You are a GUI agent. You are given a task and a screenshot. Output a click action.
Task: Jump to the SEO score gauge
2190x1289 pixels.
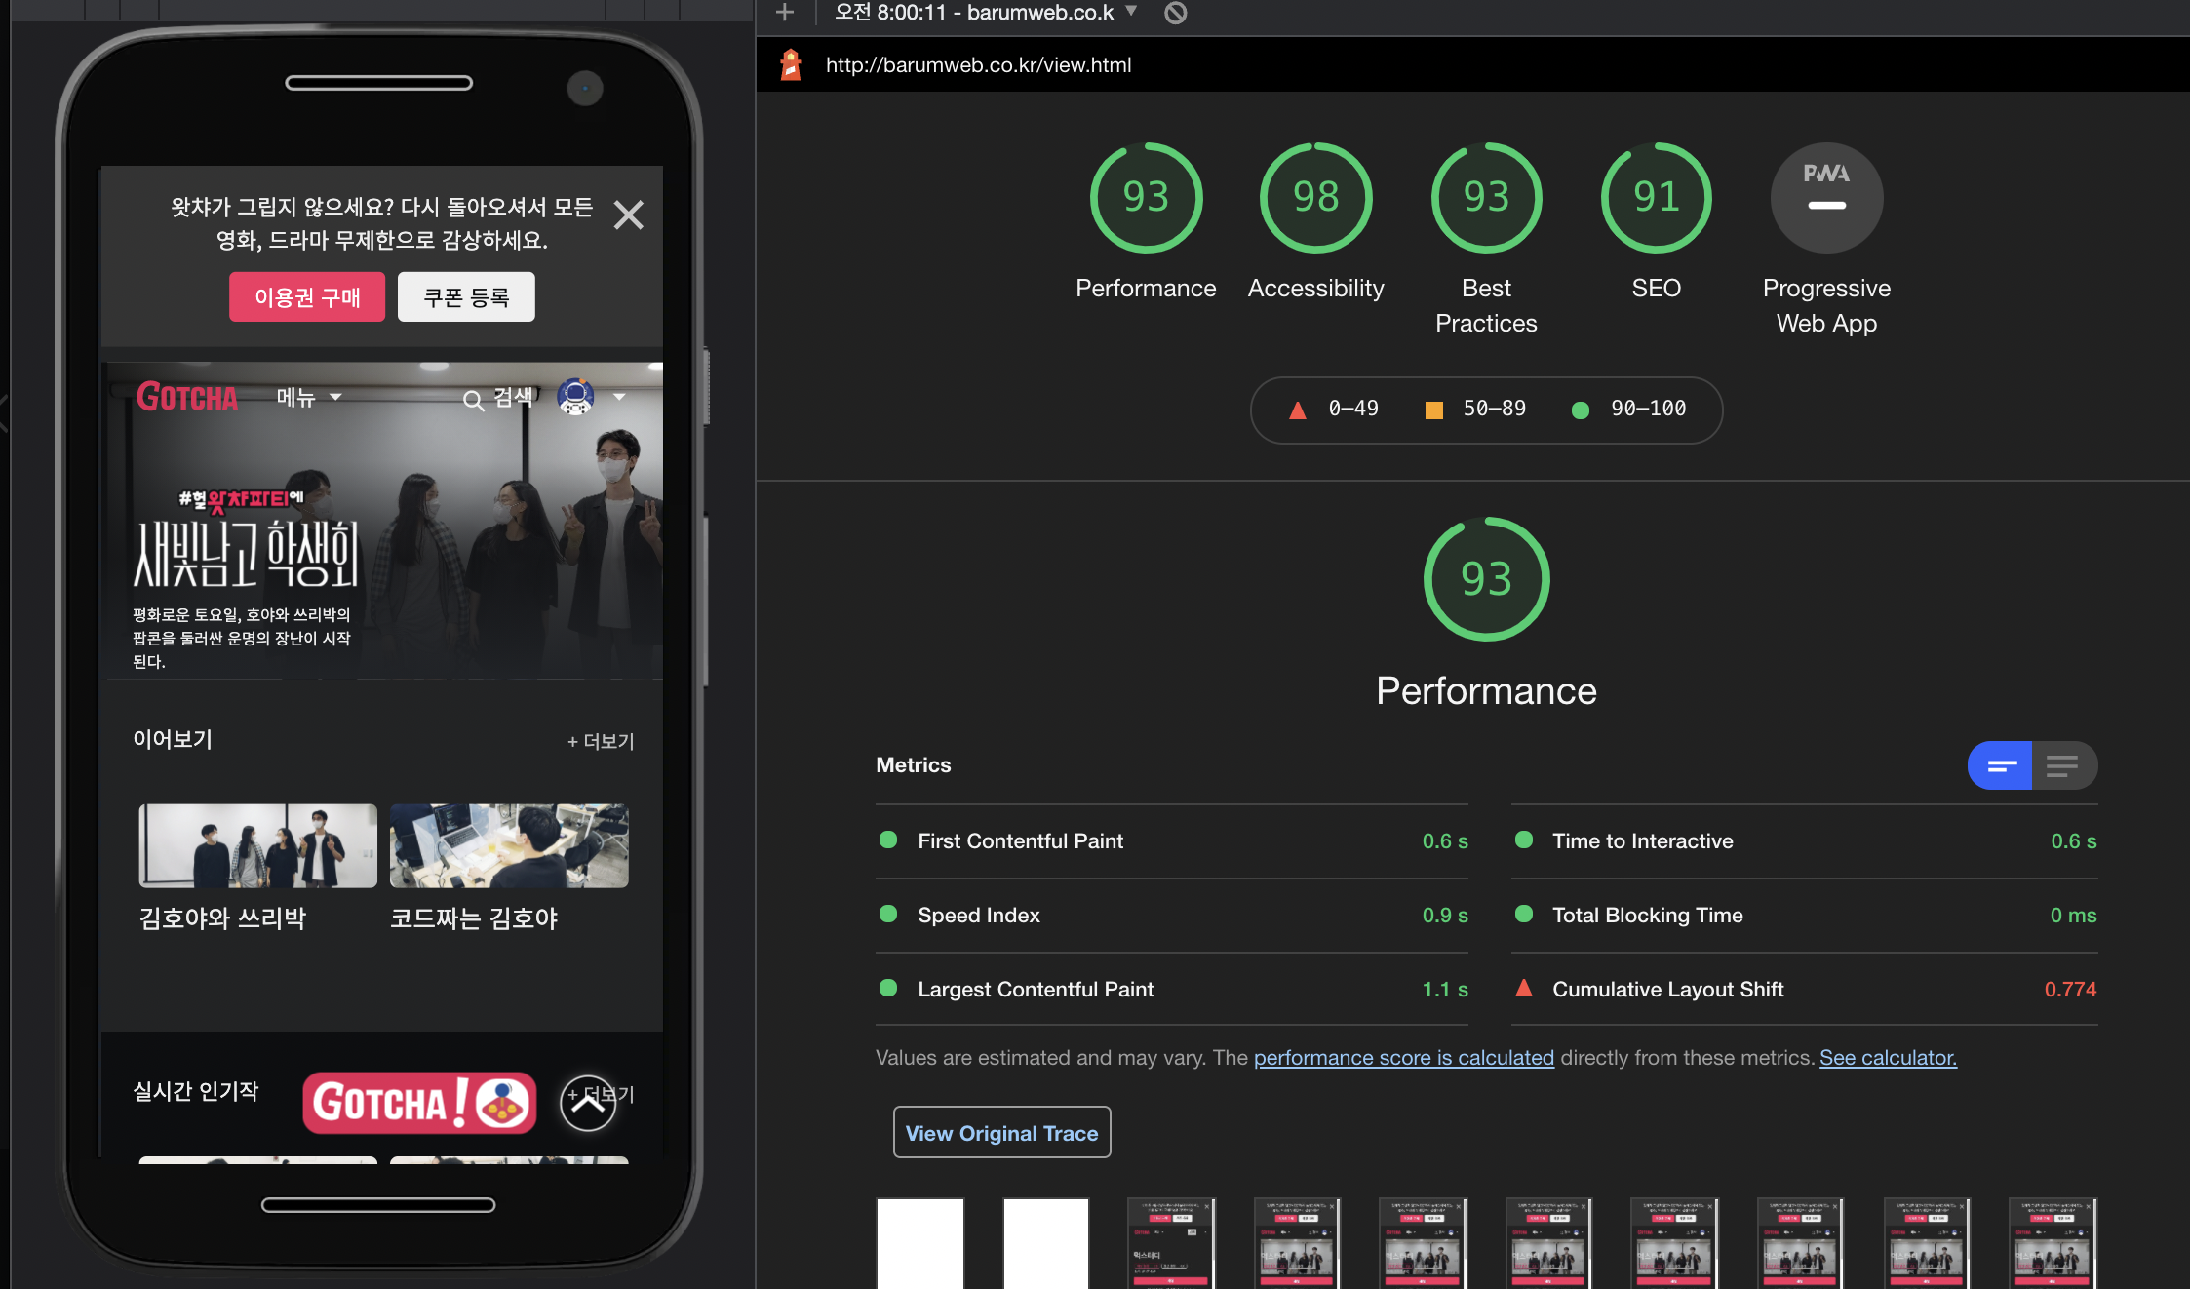[1656, 198]
